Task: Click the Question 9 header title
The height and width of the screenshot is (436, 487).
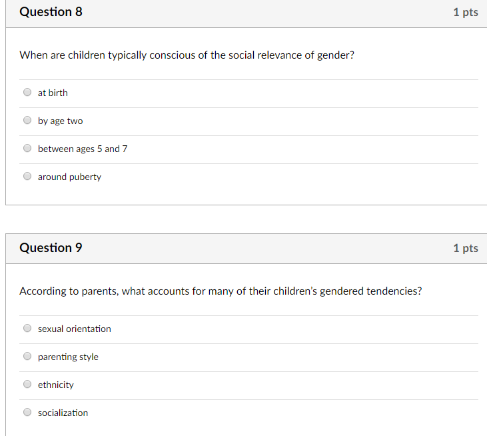Action: pyautogui.click(x=51, y=248)
